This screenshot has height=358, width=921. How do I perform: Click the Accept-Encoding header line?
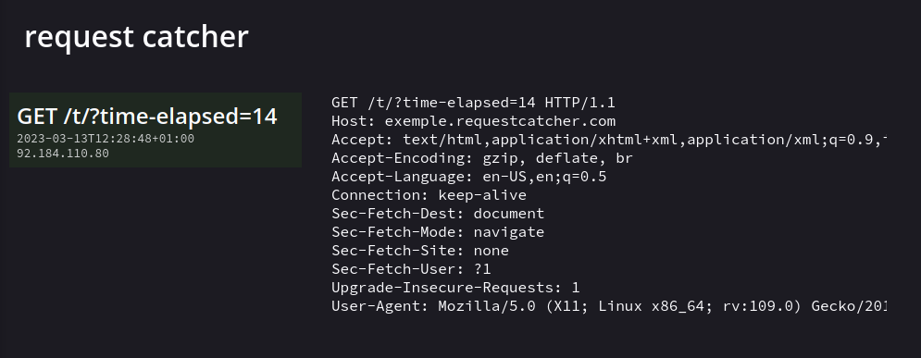coord(482,158)
